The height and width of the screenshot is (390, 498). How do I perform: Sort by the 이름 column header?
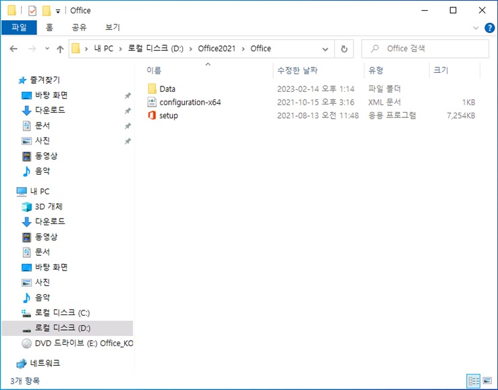pyautogui.click(x=154, y=70)
